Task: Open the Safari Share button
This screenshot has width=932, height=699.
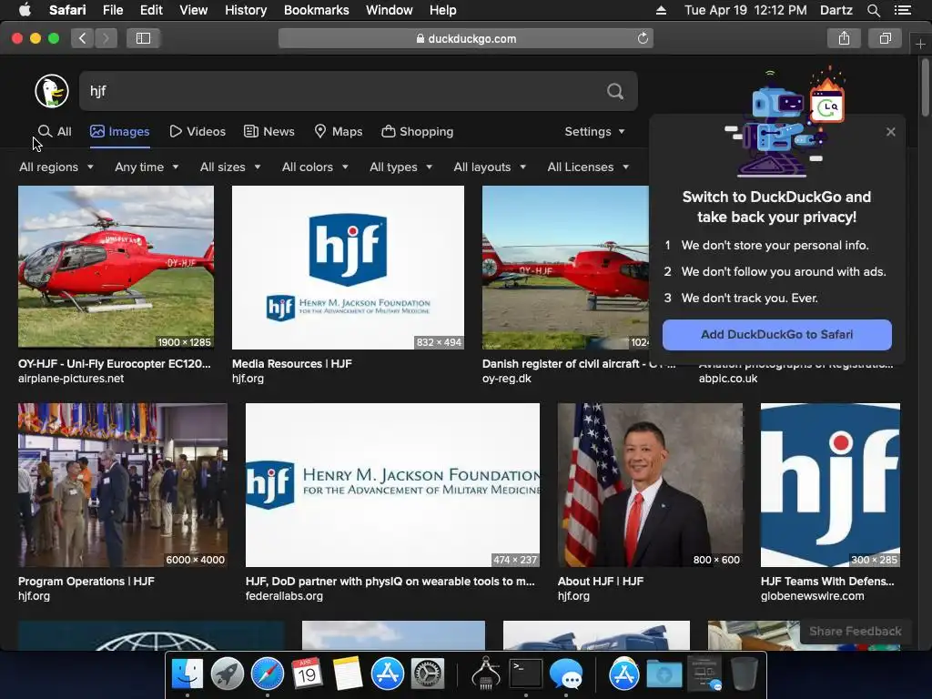Action: 844,38
